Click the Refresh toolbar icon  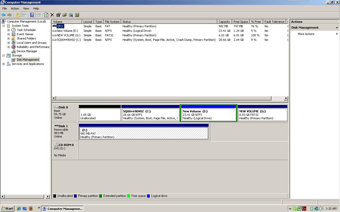(46, 15)
